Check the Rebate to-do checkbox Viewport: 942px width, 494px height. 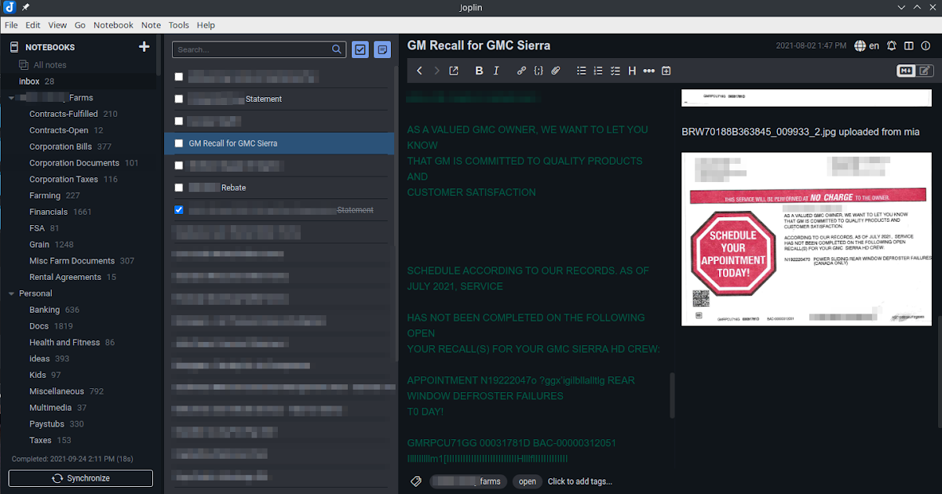point(179,187)
